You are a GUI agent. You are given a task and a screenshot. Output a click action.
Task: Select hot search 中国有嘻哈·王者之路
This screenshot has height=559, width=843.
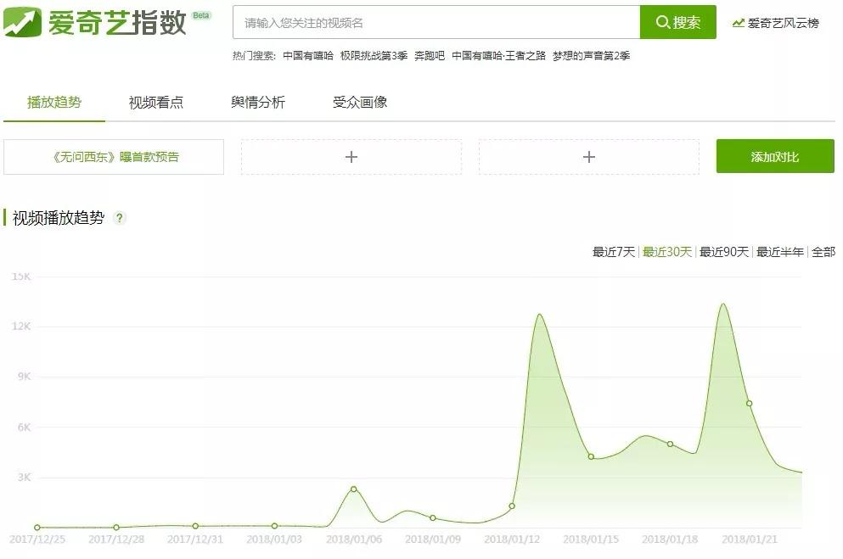498,56
